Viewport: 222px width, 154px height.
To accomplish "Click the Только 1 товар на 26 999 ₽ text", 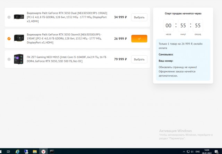I will tap(180, 46).
